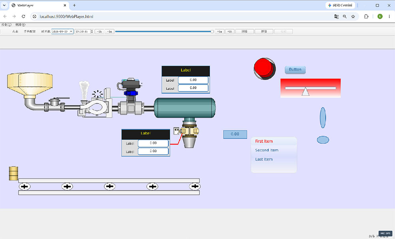This screenshot has width=395, height=239.
Task: Click the time spinner arrows
Action: pyautogui.click(x=92, y=32)
